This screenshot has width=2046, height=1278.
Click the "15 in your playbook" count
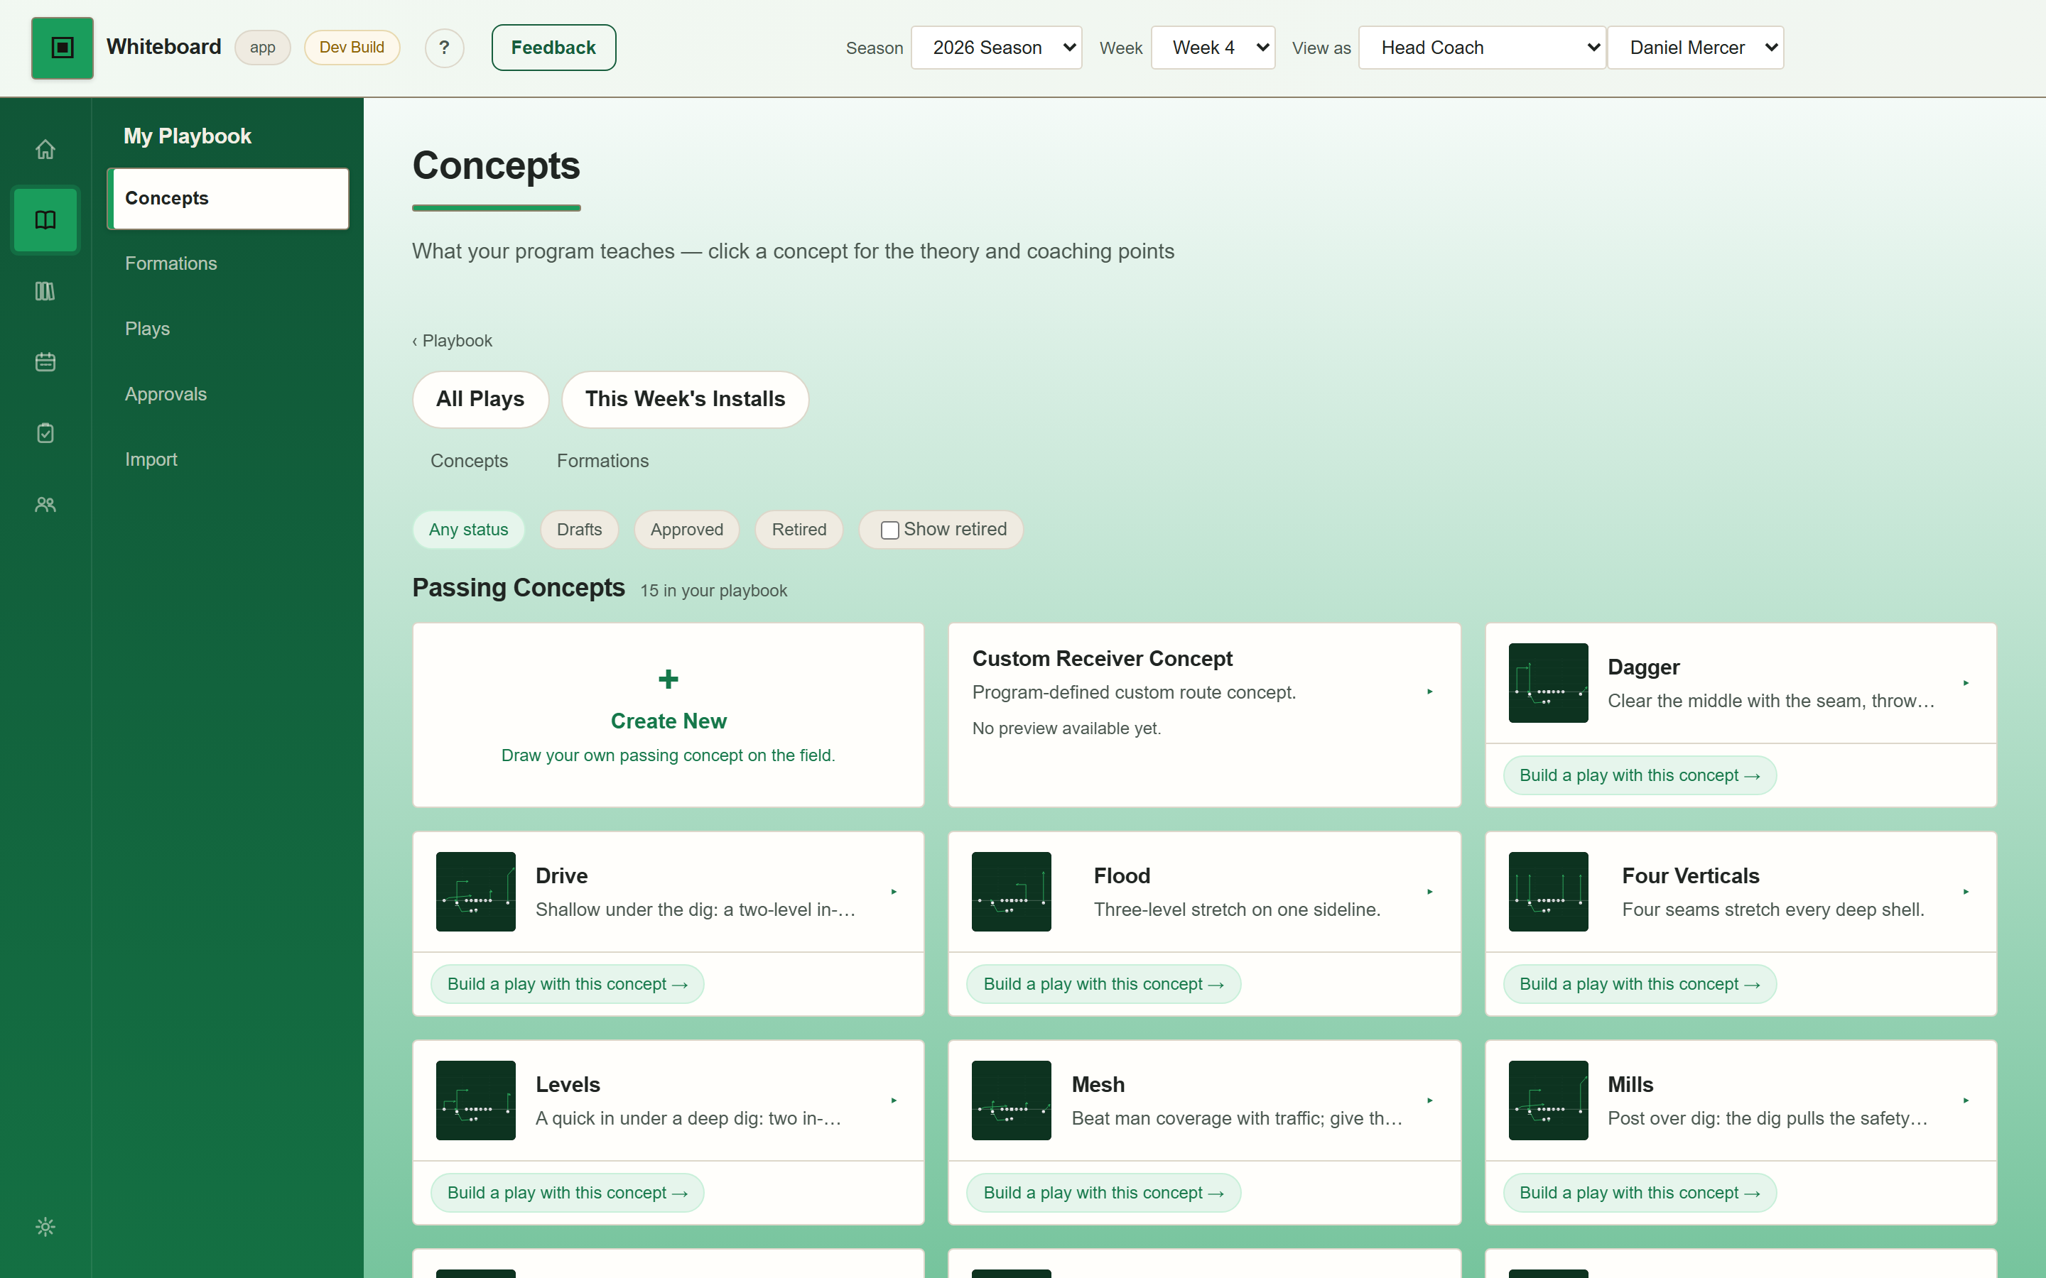point(713,591)
